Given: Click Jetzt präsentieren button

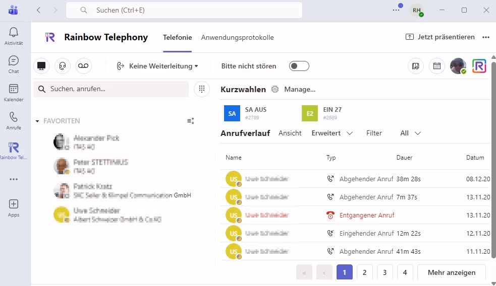Looking at the screenshot, I should click(x=440, y=37).
